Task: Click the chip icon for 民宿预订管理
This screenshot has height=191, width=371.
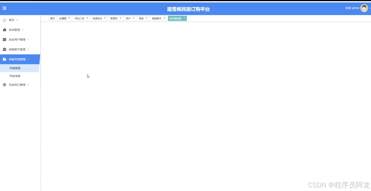Action: click(4, 85)
